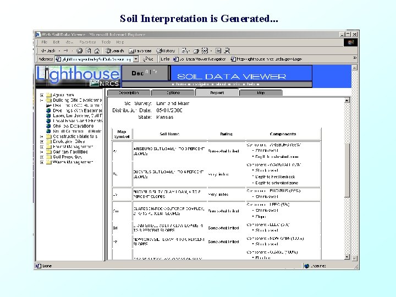Viewport: 396px width, 297px height.
Task: Open the Address bar dropdown arrow
Action: tap(136, 59)
